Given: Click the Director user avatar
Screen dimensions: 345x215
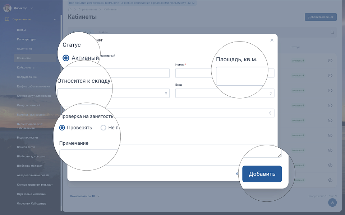Looking at the screenshot, I should [x=7, y=8].
